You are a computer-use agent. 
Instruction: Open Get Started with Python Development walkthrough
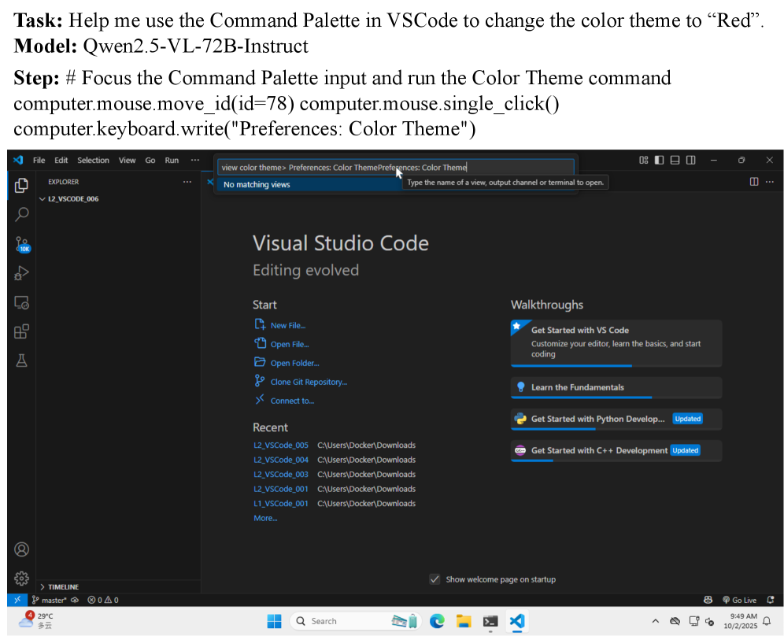click(616, 419)
